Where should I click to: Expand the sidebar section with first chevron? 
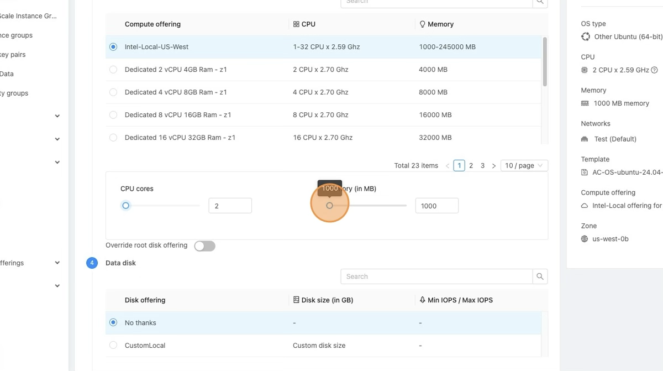57,116
